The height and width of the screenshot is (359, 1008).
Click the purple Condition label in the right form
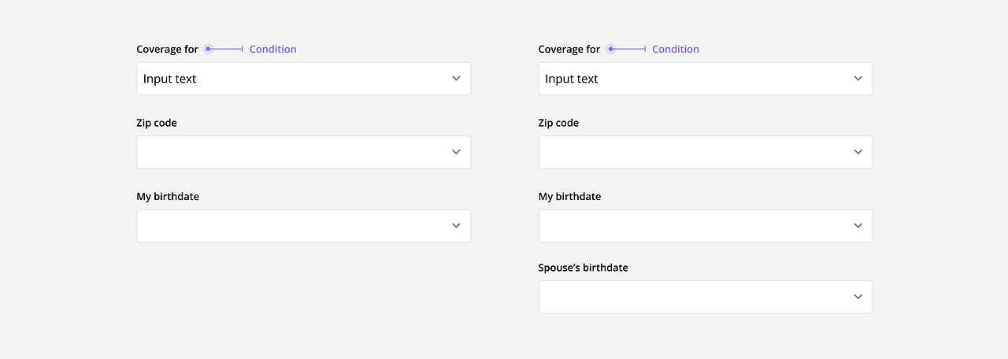[676, 49]
